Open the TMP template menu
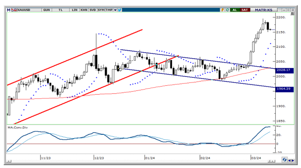 coord(109,9)
